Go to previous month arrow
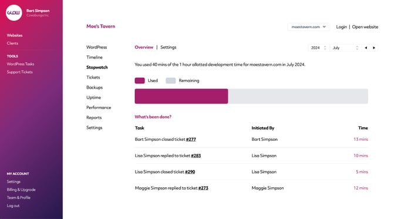The image size is (401, 219). pos(366,48)
